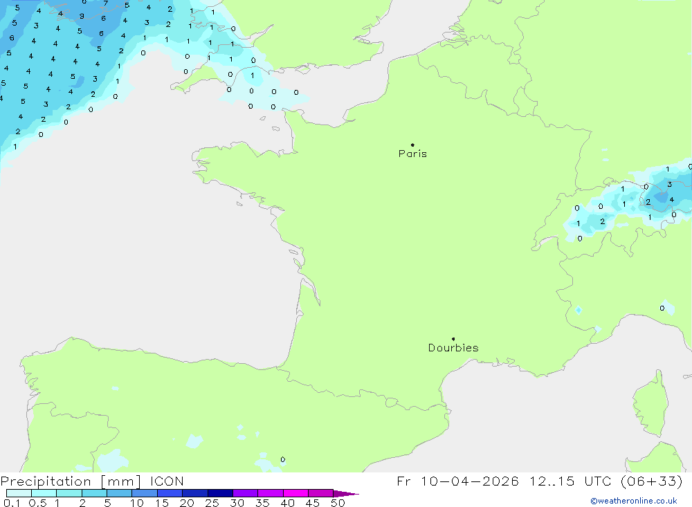Viewport: 692px width, 507px height.
Task: Click the '0.1' legend scale value
Action: (12, 503)
